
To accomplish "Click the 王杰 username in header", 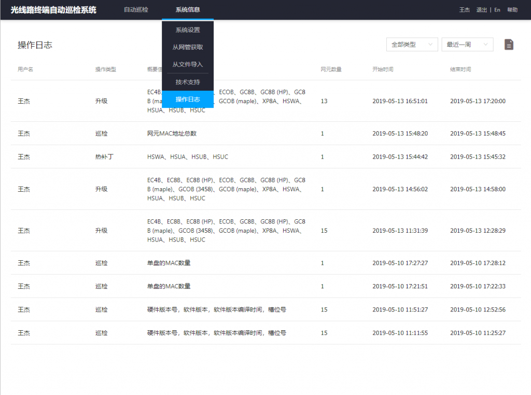I will pyautogui.click(x=465, y=10).
